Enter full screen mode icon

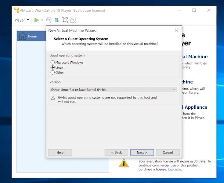[65, 20]
